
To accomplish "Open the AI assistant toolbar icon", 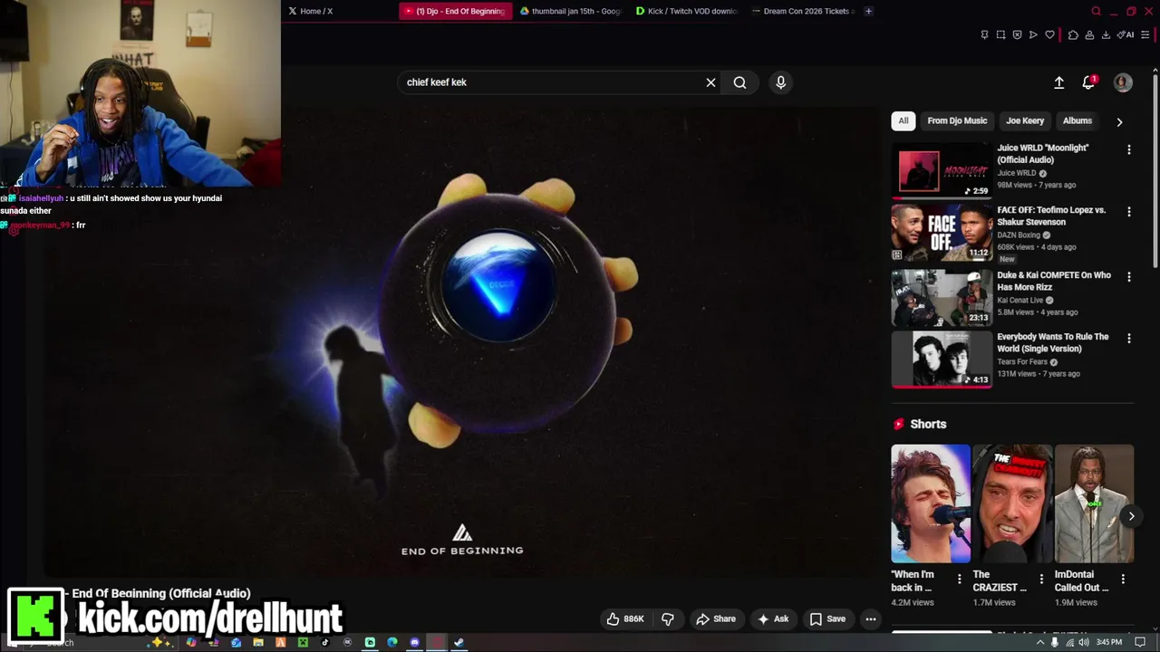I will tap(1126, 35).
